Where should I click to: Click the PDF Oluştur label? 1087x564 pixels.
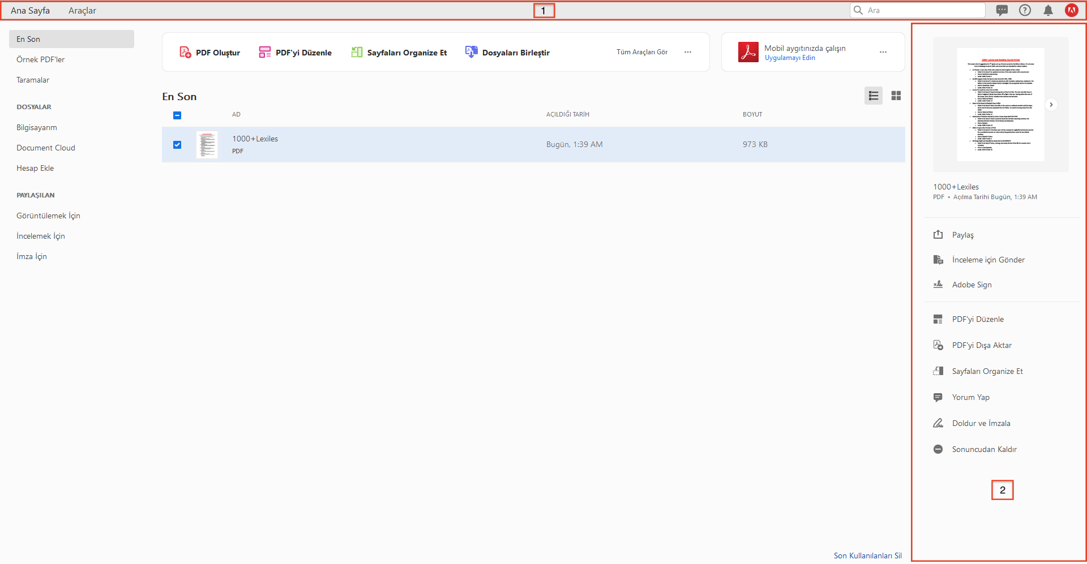[x=218, y=53]
